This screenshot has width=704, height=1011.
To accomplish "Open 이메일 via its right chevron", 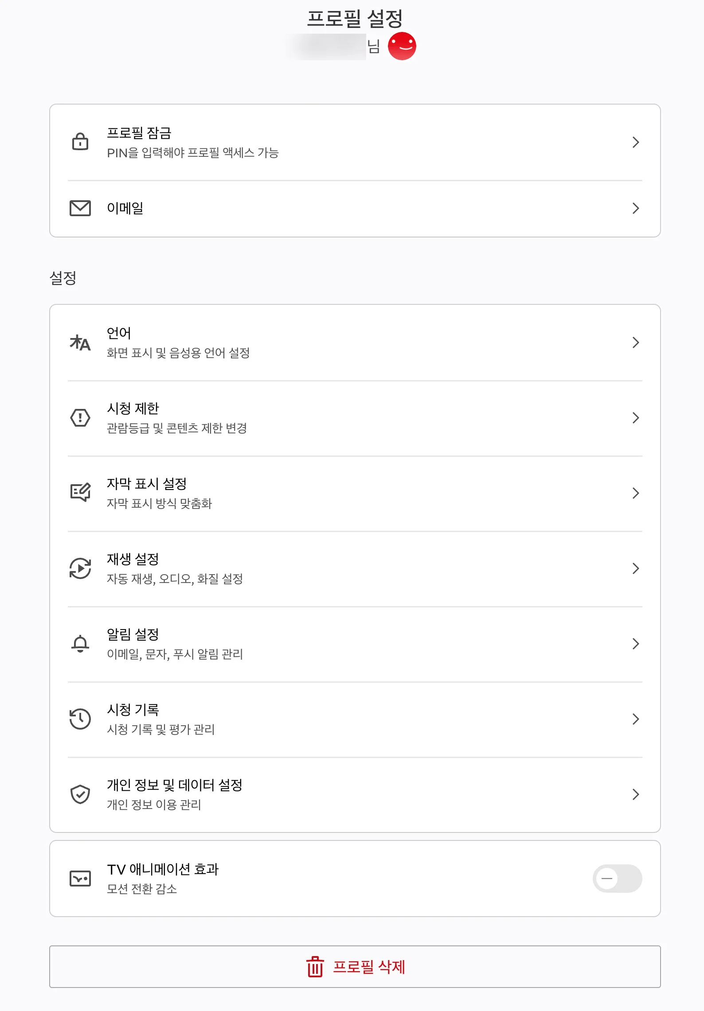I will click(x=635, y=208).
